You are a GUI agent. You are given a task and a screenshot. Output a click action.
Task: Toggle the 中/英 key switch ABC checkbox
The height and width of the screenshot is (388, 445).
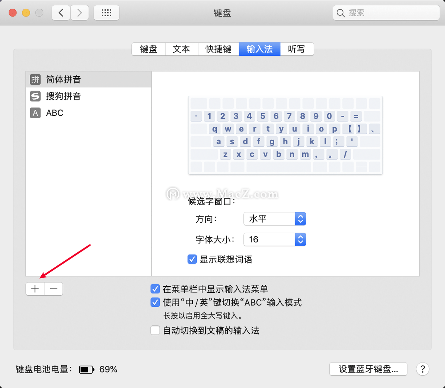pos(155,302)
